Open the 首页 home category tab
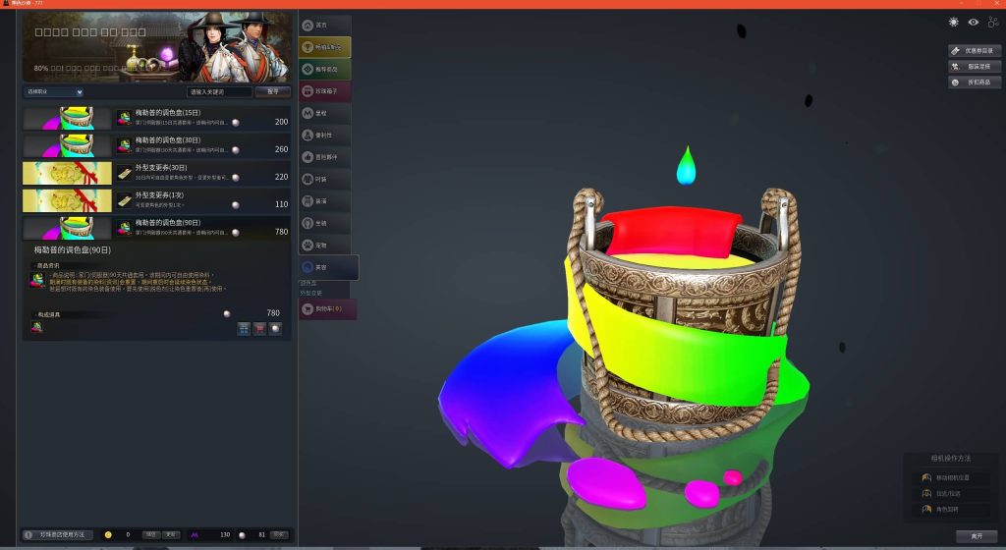This screenshot has width=1006, height=550. pyautogui.click(x=323, y=25)
